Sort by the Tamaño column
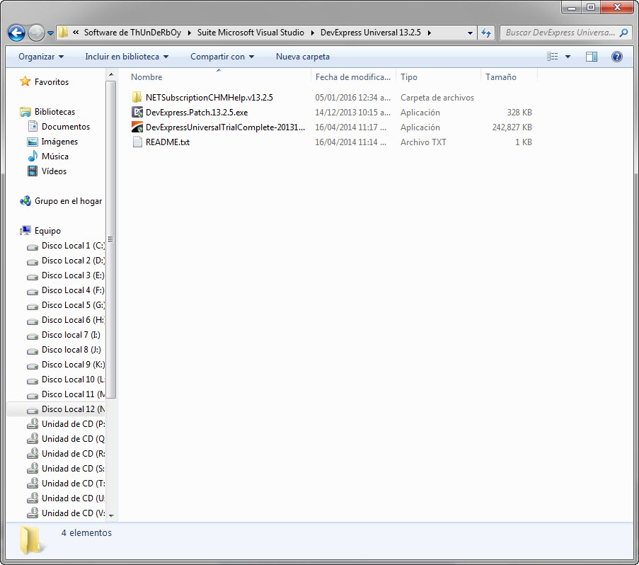Screen dimensions: 639x565 tap(501, 77)
